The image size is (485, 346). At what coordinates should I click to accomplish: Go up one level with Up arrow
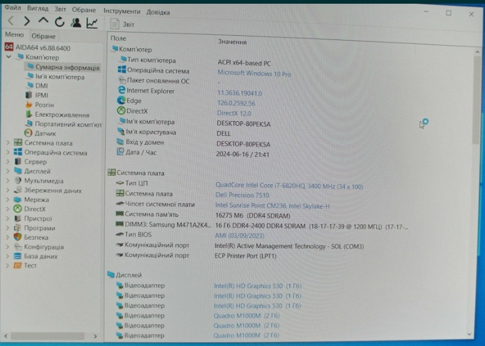[x=43, y=21]
